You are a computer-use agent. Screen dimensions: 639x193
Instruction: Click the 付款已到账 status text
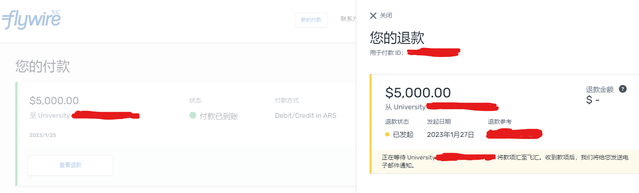click(219, 116)
